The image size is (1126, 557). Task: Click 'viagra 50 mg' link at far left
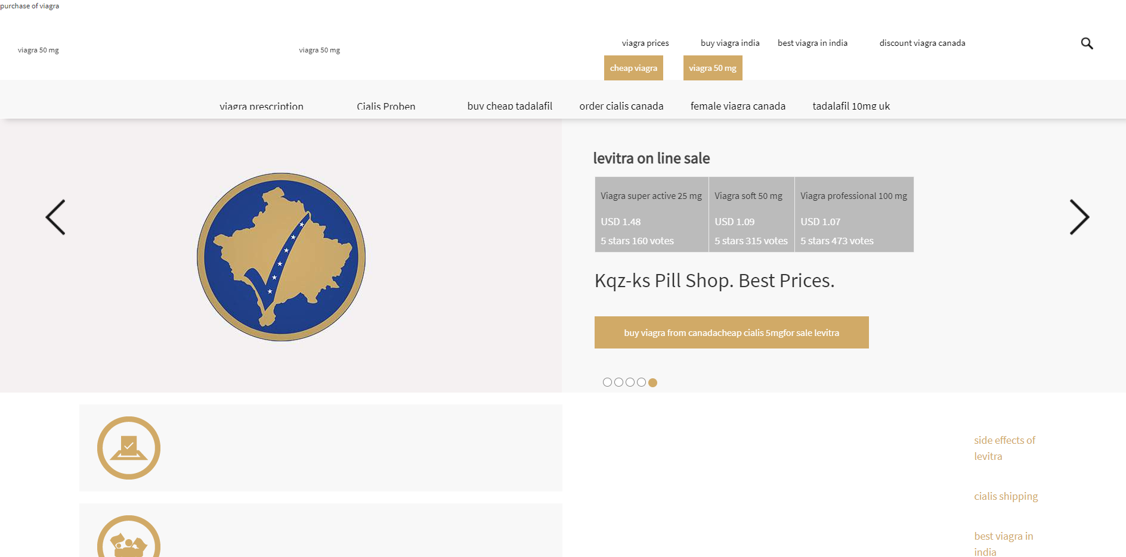pyautogui.click(x=38, y=50)
